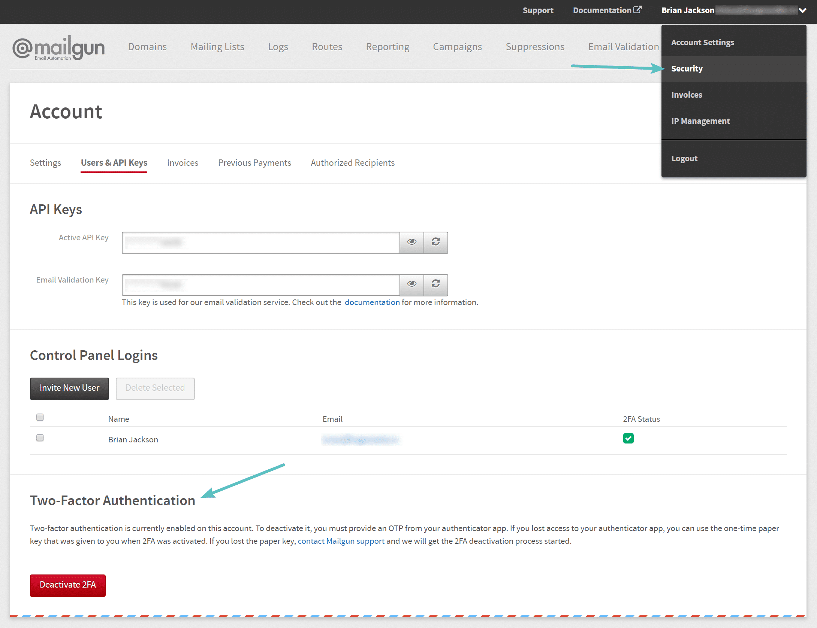Image resolution: width=817 pixels, height=628 pixels.
Task: Click the Invite New User button
Action: pos(69,388)
